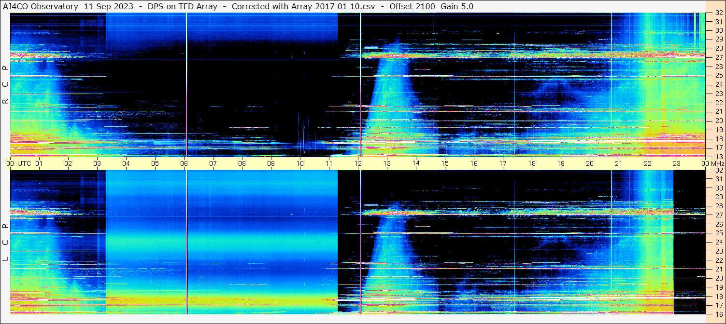Click the 09 hour label on UTC axis
The image size is (726, 324).
(271, 163)
